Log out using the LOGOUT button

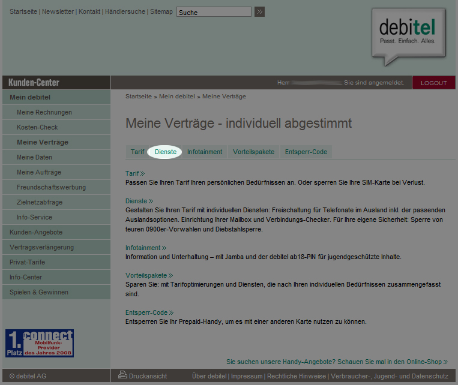click(433, 83)
